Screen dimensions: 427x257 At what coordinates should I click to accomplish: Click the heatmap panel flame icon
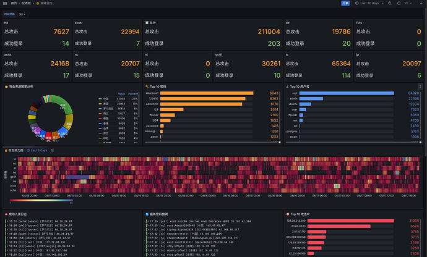click(x=6, y=150)
